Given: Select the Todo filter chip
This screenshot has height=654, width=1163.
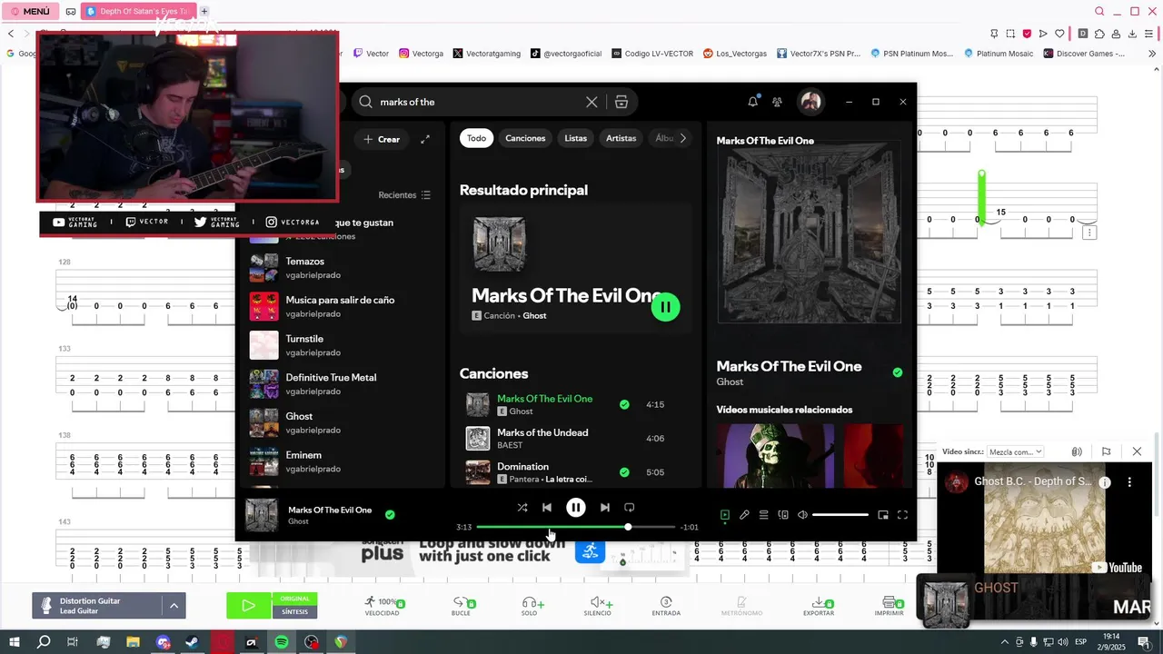Looking at the screenshot, I should [477, 138].
